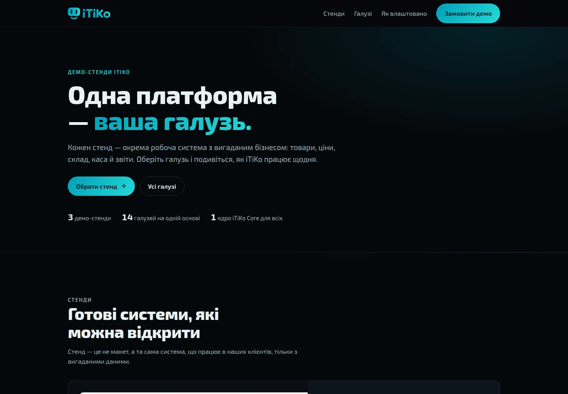Click paragraph starting Кожен стенд — окрема
This screenshot has width=568, height=394.
[x=202, y=154]
